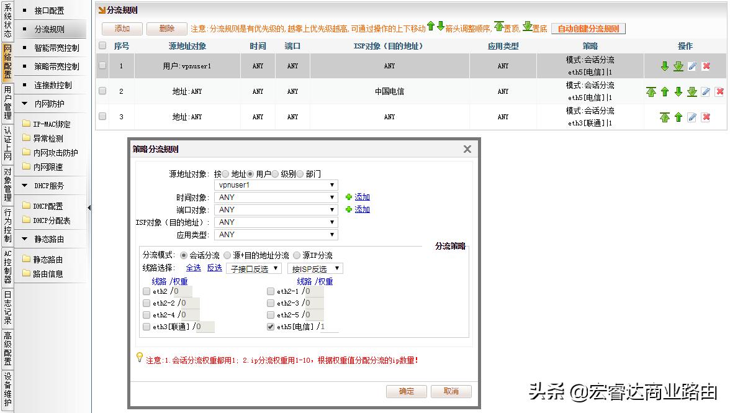Move rule 2 up with green up arrow
The height and width of the screenshot is (413, 730).
664,91
